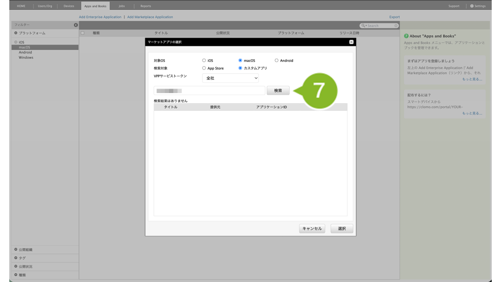Click the キャンセル button
The height and width of the screenshot is (282, 501).
[312, 229]
